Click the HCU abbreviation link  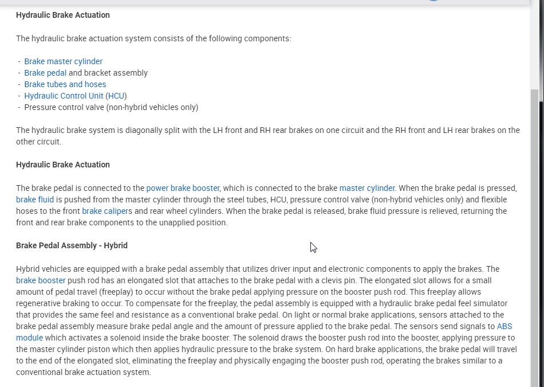tap(116, 96)
